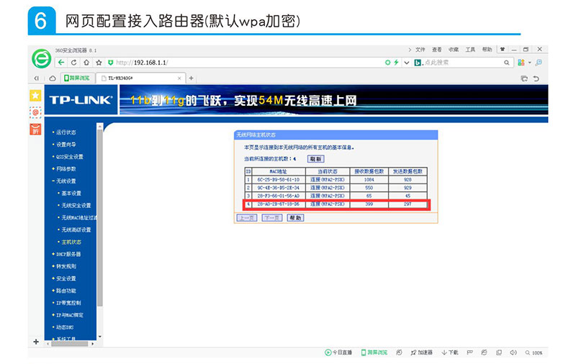The height and width of the screenshot is (364, 576).
Task: Expand the hidden menu chevron before 文件
Action: tap(410, 50)
